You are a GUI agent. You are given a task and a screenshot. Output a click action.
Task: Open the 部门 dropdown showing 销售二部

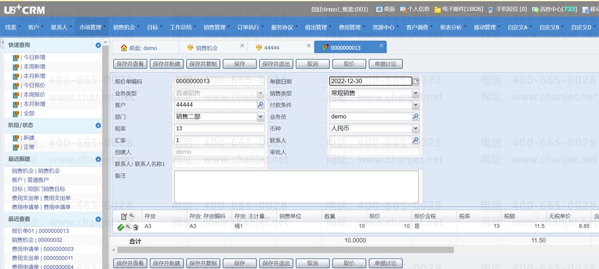(260, 116)
